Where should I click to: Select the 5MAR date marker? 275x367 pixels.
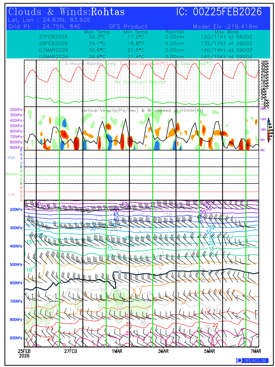(210, 351)
